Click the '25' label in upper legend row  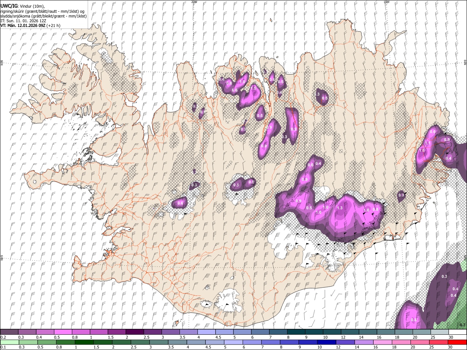point(433,337)
